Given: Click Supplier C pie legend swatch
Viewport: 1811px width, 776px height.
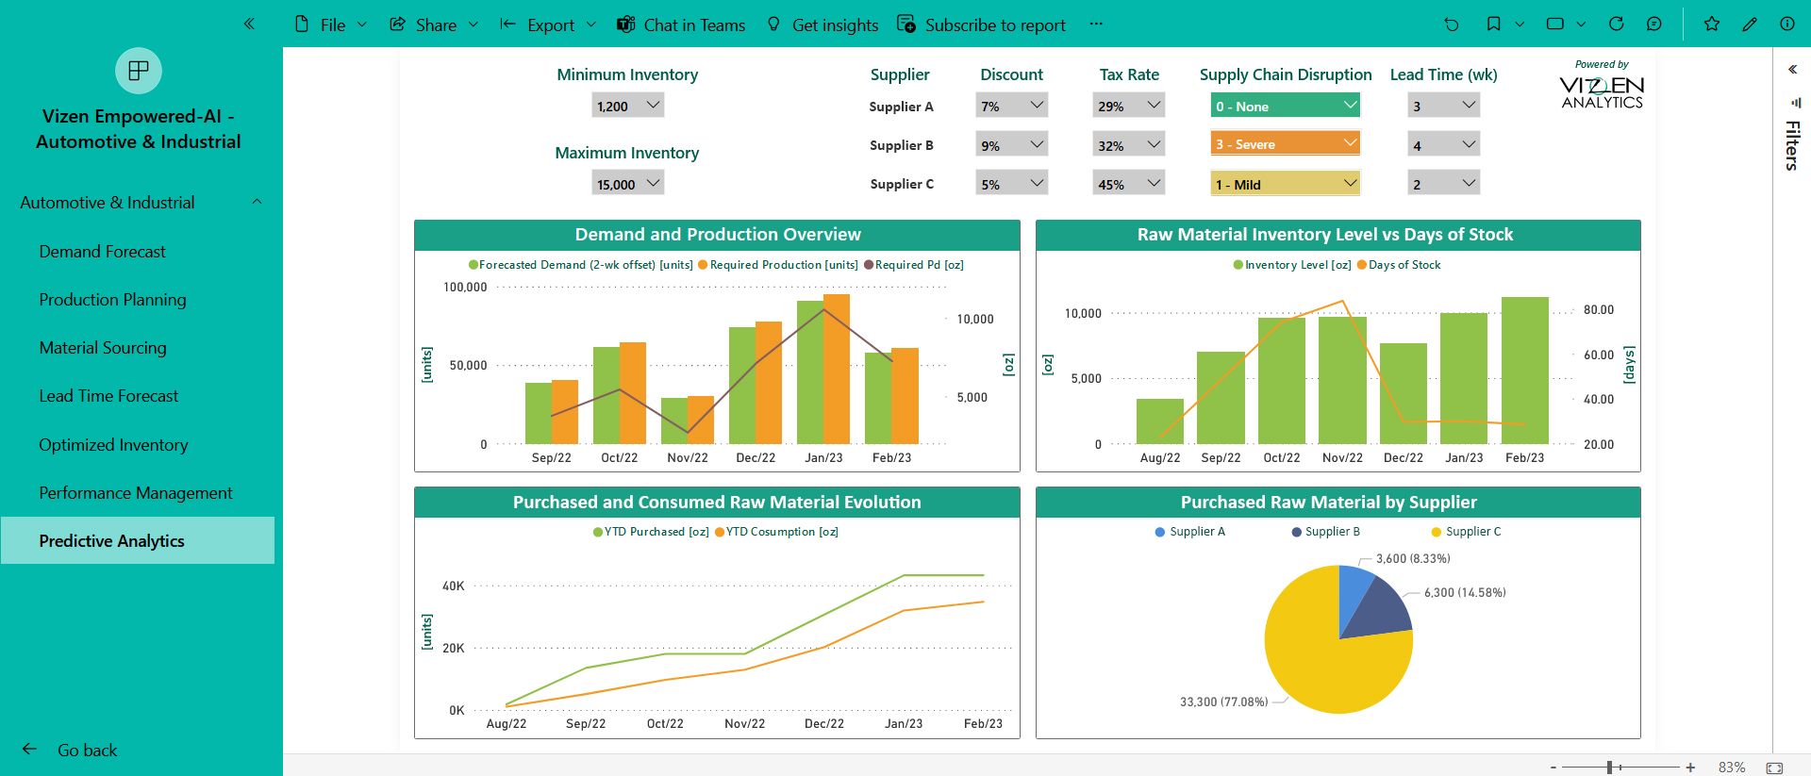Looking at the screenshot, I should click(1437, 532).
